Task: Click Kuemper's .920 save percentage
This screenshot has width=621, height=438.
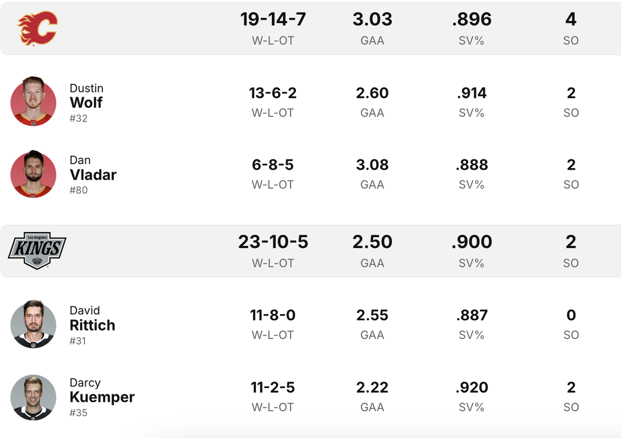Action: [x=472, y=388]
